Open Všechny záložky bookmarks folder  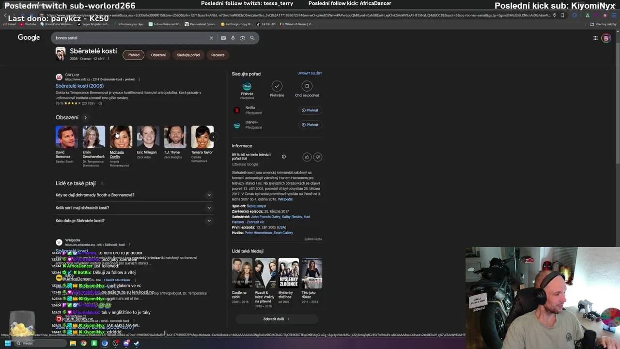pyautogui.click(x=604, y=24)
